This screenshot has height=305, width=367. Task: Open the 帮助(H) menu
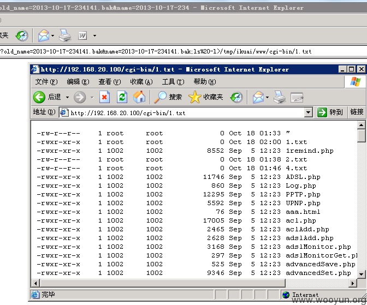click(205, 82)
